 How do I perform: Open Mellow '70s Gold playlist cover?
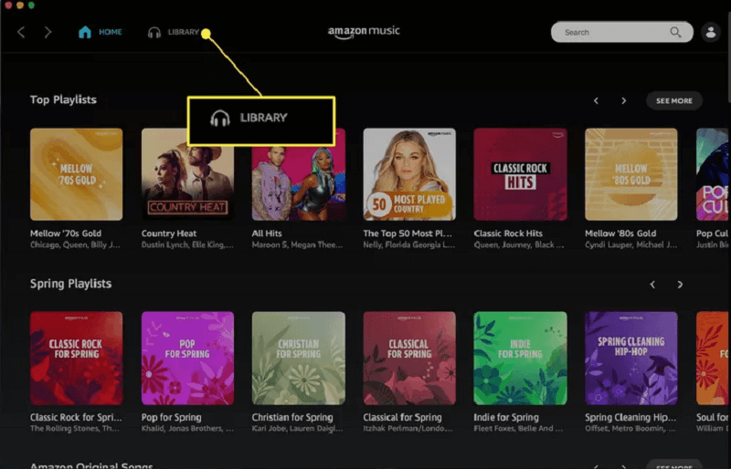click(76, 174)
